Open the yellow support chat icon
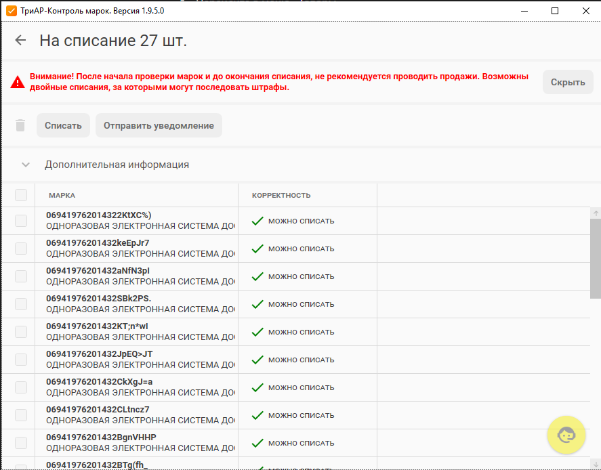Image resolution: width=601 pixels, height=470 pixels. pos(566,435)
